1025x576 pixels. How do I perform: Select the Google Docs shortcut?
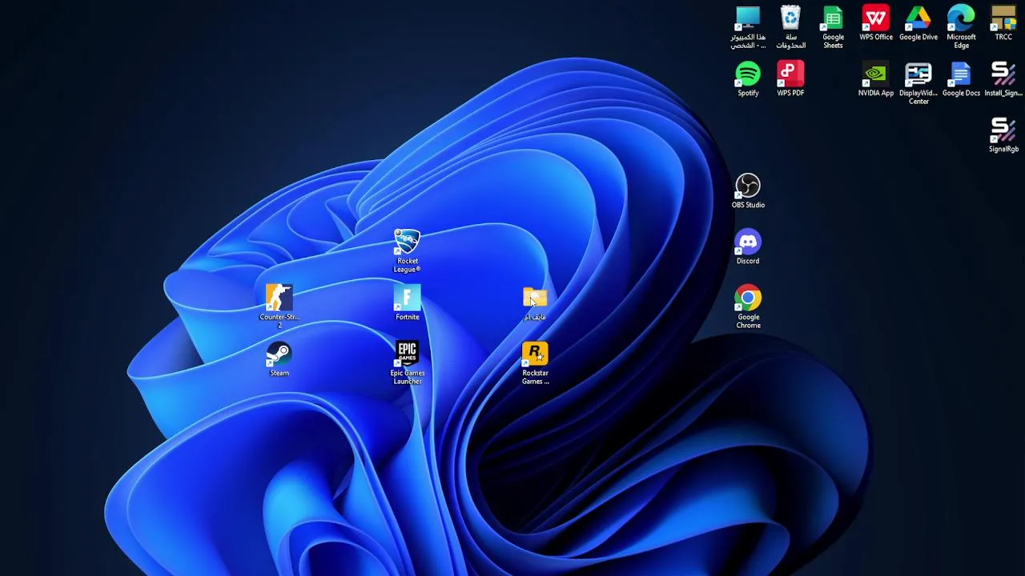pos(961,78)
